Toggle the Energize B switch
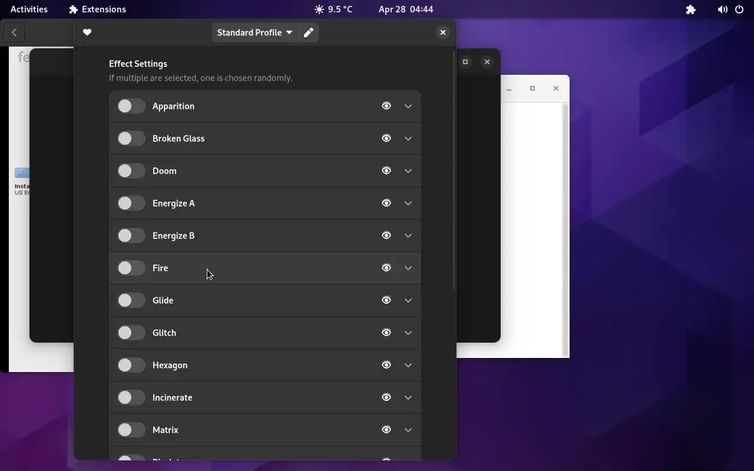The height and width of the screenshot is (471, 754). pyautogui.click(x=131, y=235)
